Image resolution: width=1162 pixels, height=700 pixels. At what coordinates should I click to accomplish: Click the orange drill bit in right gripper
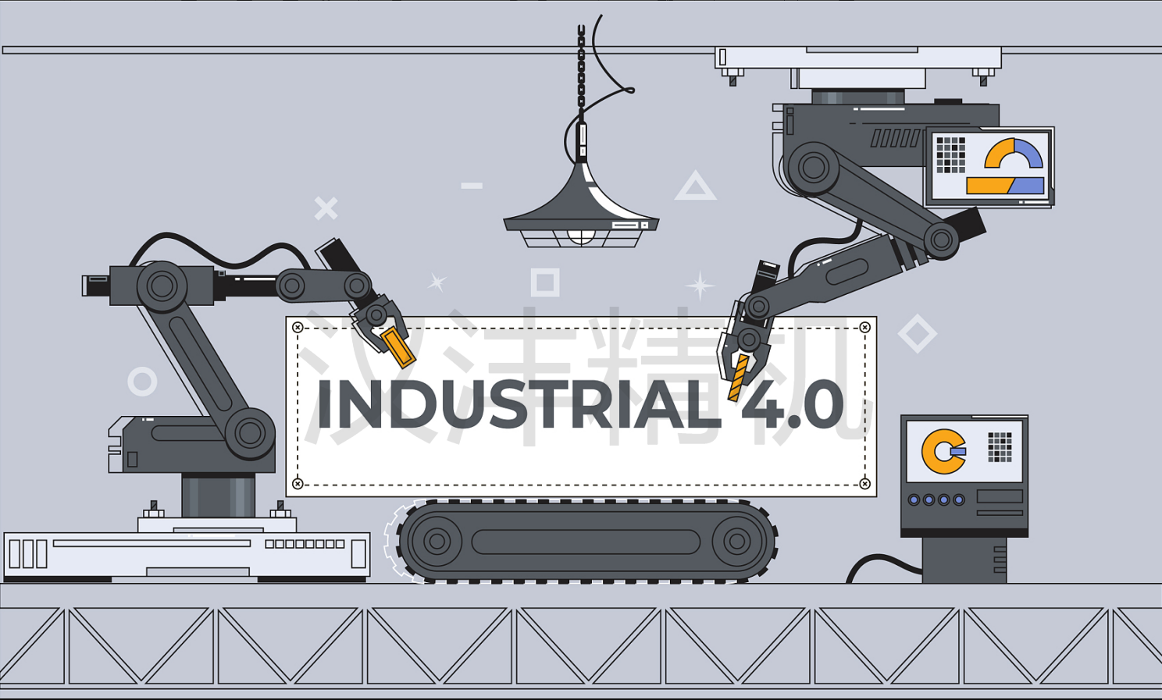pos(737,377)
